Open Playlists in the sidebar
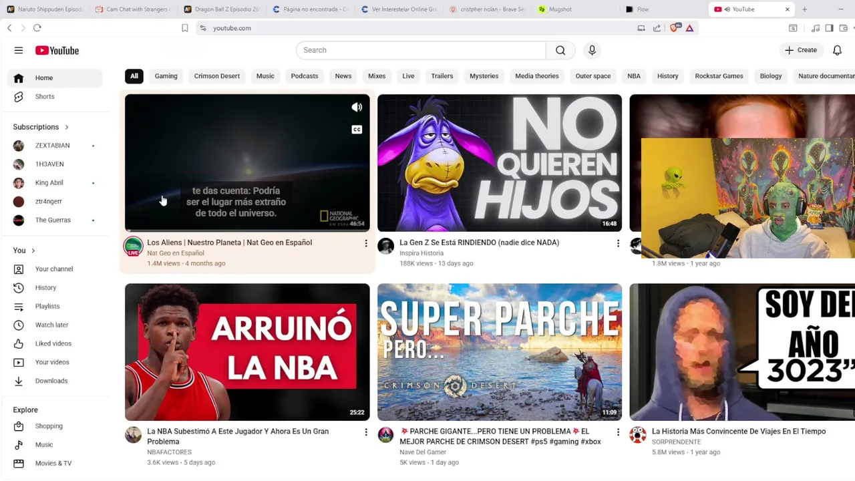855x481 pixels. [55, 306]
